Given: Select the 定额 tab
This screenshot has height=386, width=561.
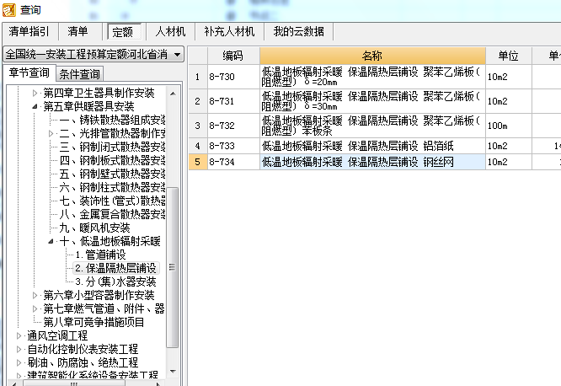Looking at the screenshot, I should point(123,32).
